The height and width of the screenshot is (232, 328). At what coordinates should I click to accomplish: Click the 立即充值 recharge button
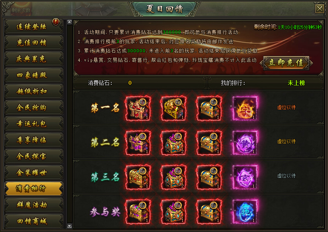(286, 63)
